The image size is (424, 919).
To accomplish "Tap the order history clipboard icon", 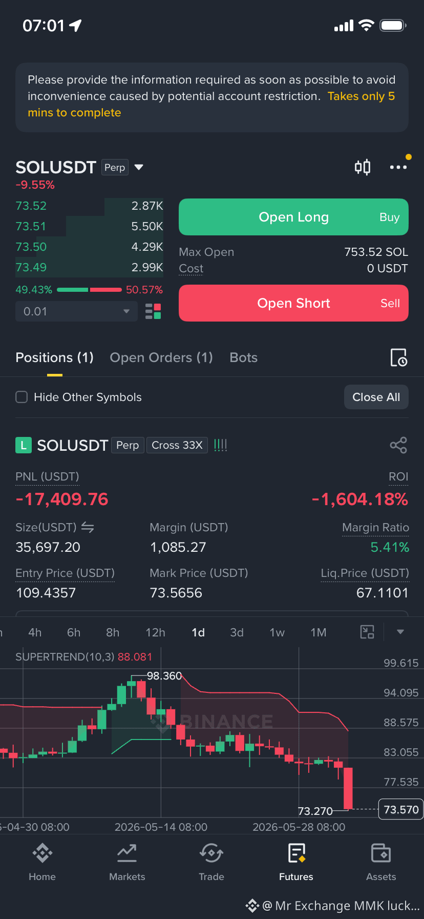I will [398, 357].
